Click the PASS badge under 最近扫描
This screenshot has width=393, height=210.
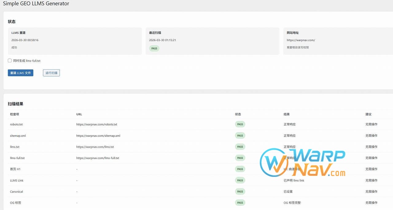[154, 48]
